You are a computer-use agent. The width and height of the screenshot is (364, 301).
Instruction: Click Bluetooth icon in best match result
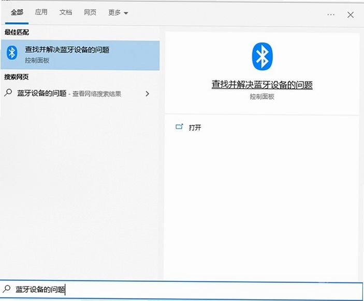point(12,53)
